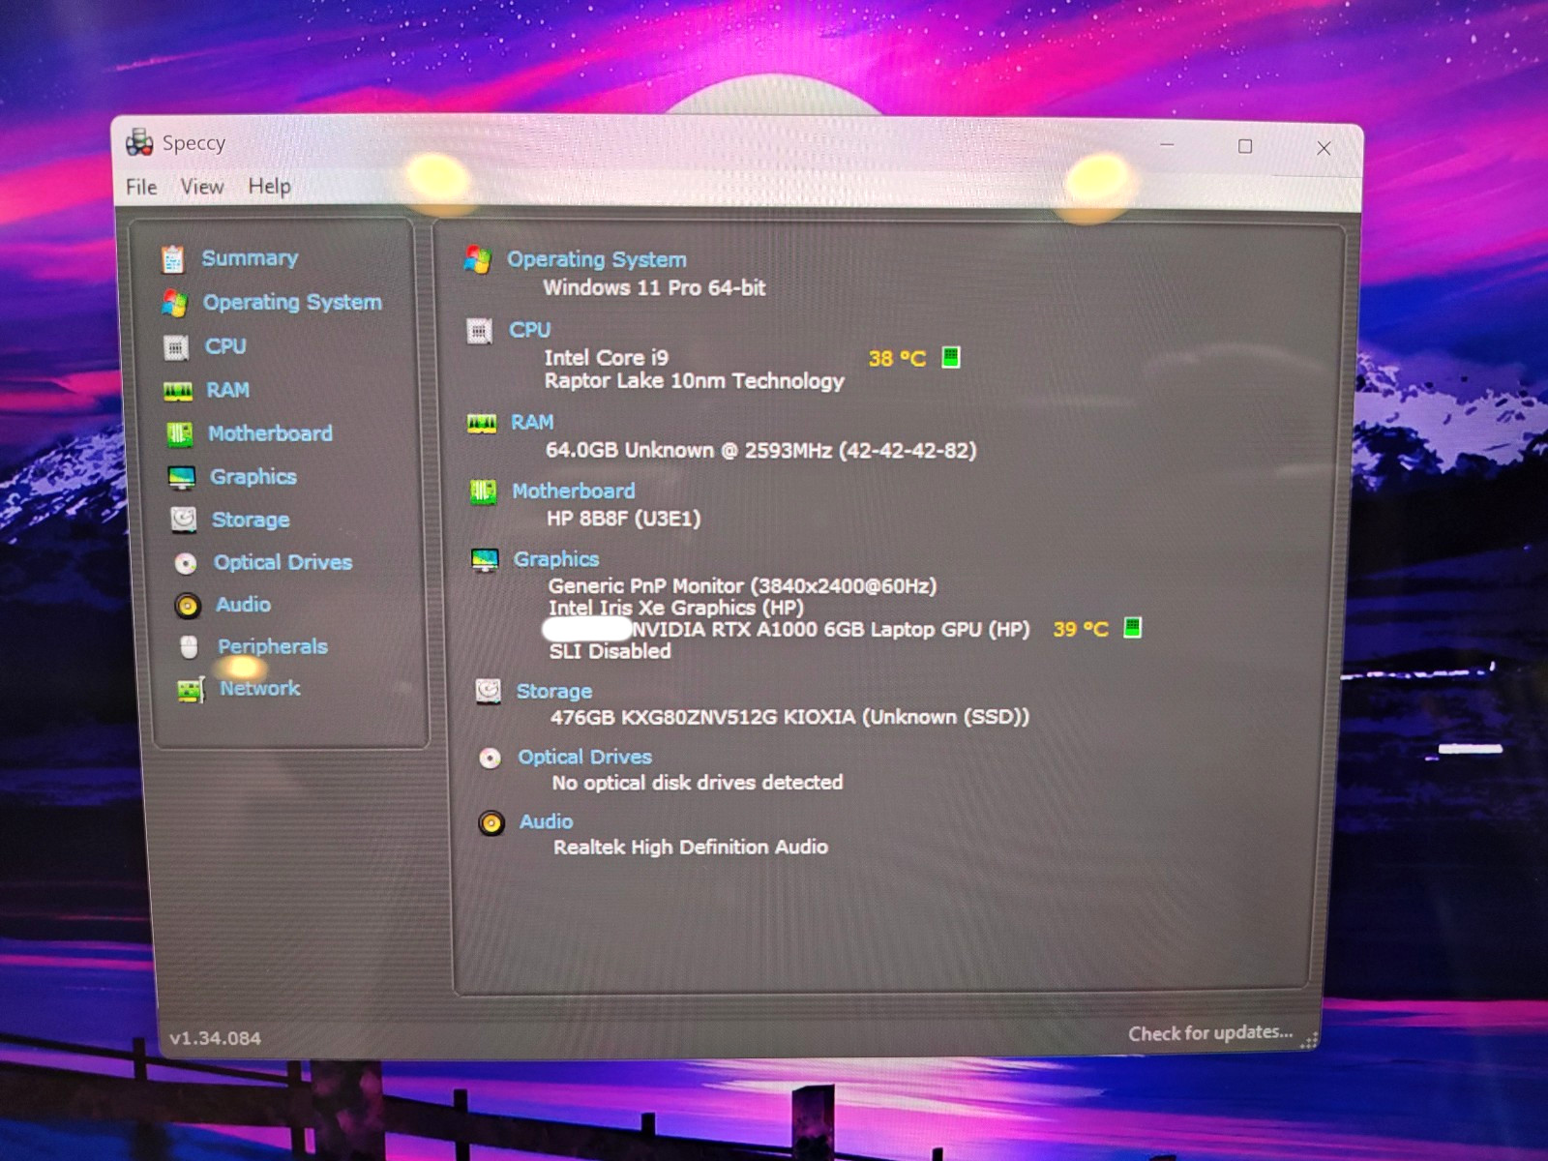The height and width of the screenshot is (1161, 1548).
Task: Open the CPU heading link in summary
Action: pyautogui.click(x=530, y=330)
